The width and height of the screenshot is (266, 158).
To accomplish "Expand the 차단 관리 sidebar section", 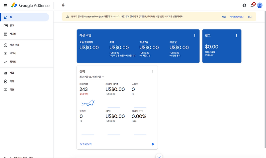I will pos(2,45).
